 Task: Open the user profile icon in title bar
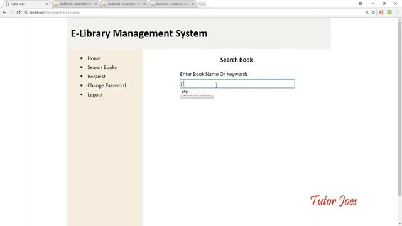pos(361,4)
